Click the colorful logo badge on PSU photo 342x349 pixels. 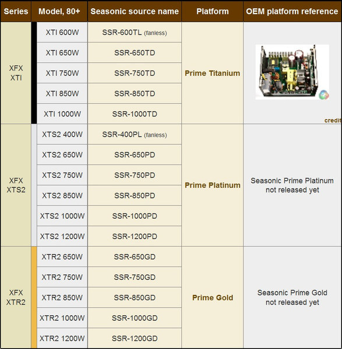coord(324,95)
